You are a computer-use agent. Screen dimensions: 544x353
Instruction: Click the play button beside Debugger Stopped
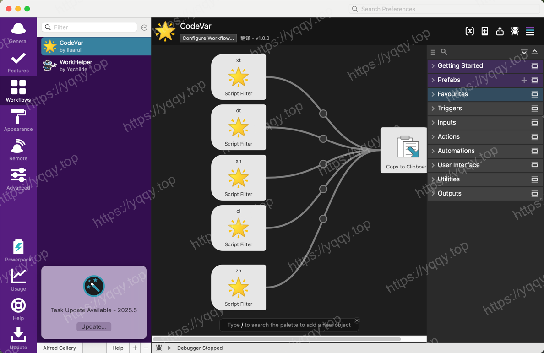point(169,348)
